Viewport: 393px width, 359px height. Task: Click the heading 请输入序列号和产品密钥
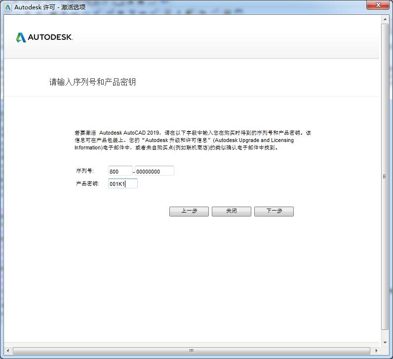point(92,82)
